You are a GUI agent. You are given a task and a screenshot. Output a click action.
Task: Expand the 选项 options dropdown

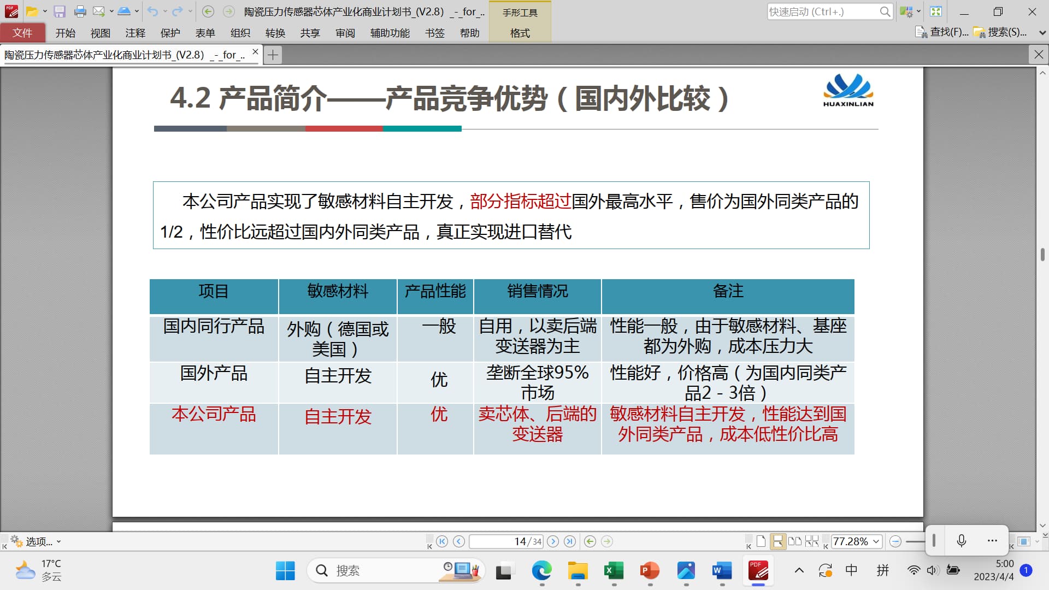(58, 542)
